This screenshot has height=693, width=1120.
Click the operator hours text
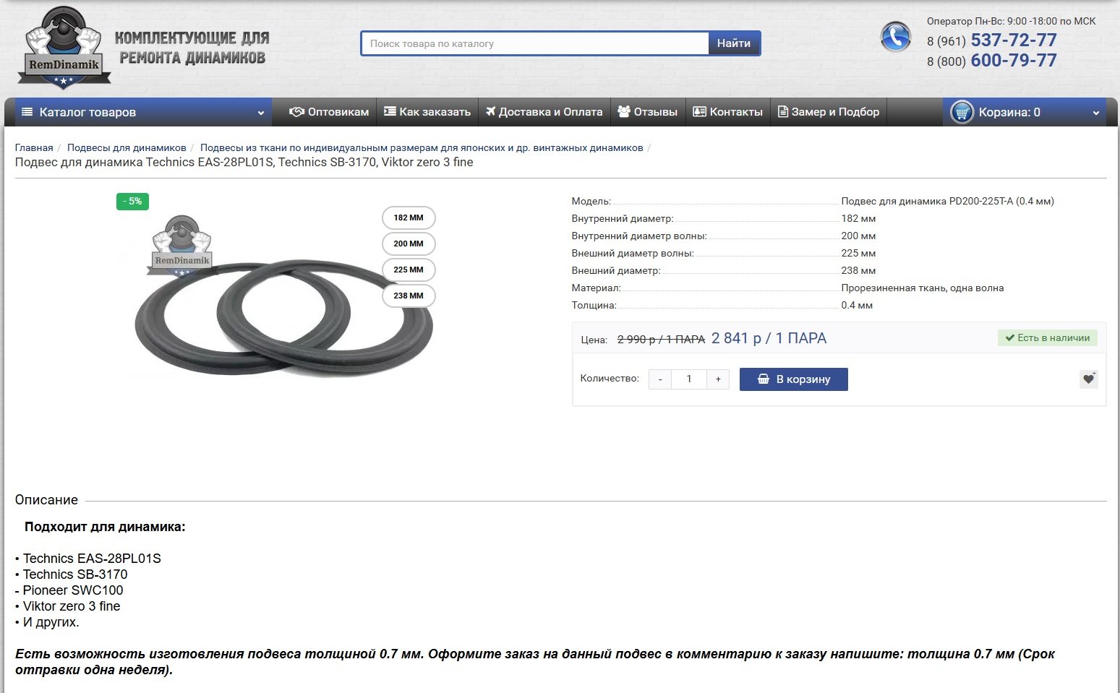1012,21
